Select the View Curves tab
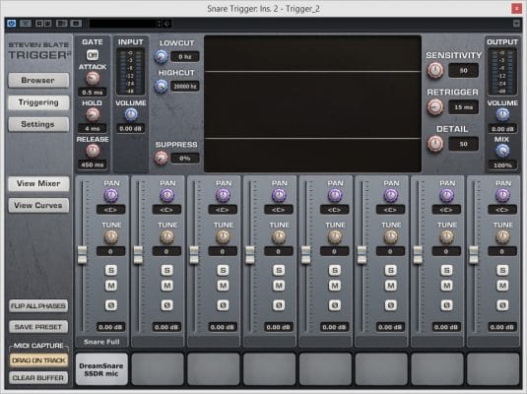This screenshot has width=527, height=394. click(x=38, y=205)
